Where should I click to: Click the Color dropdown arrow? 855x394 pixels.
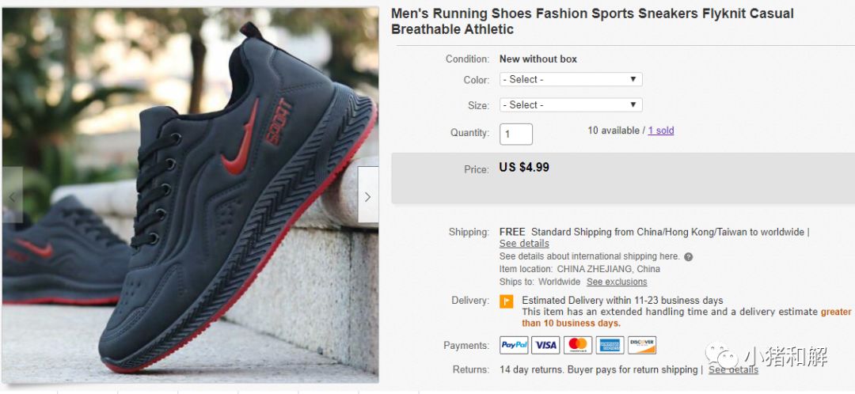tap(633, 80)
